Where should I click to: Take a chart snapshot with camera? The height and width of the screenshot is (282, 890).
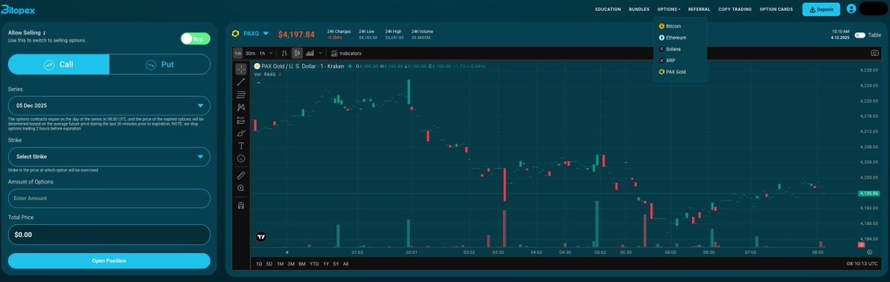coord(874,53)
